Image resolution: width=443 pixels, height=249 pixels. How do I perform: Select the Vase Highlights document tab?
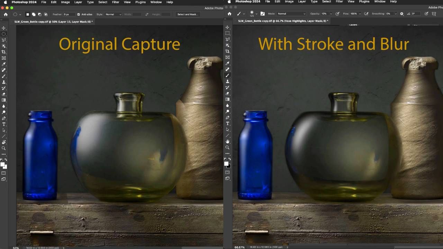pos(283,21)
